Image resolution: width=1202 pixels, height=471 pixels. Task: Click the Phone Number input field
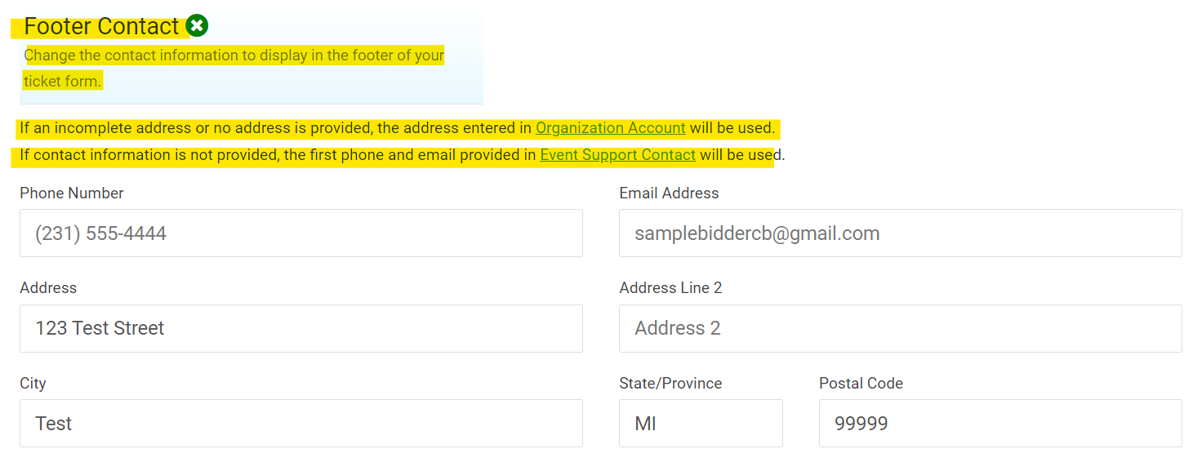300,233
